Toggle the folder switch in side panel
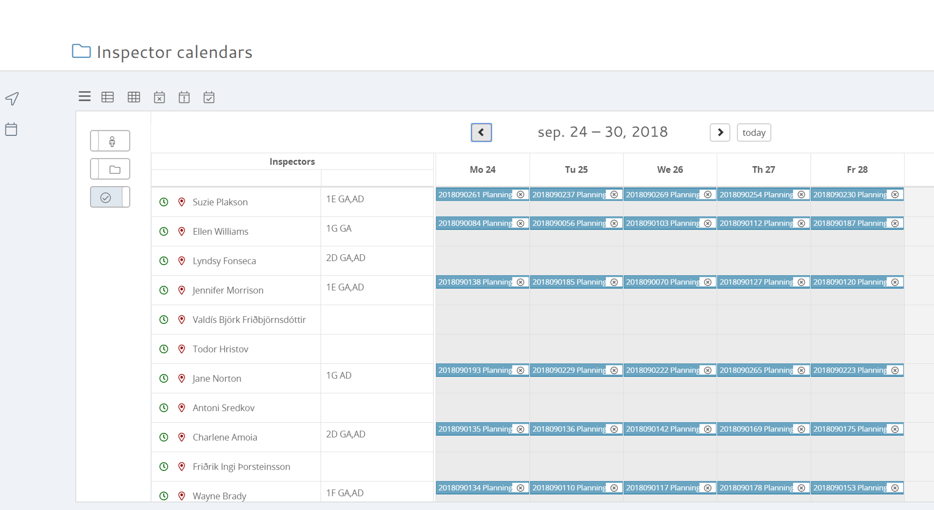 (x=110, y=169)
